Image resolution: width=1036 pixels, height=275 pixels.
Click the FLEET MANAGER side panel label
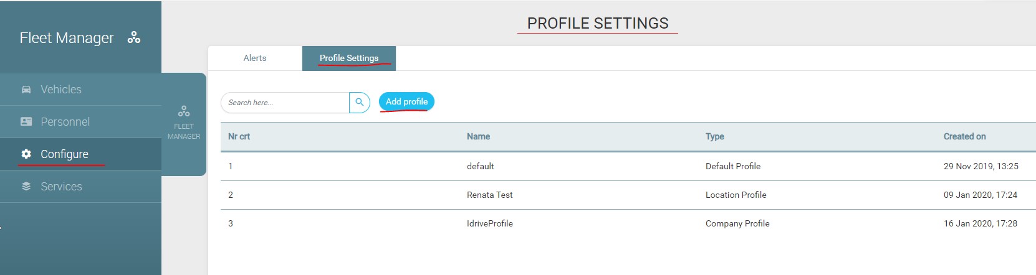pos(184,131)
